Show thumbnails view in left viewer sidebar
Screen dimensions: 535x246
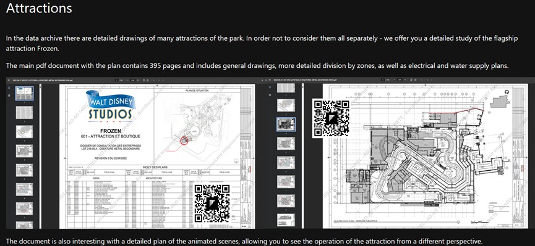(9, 88)
